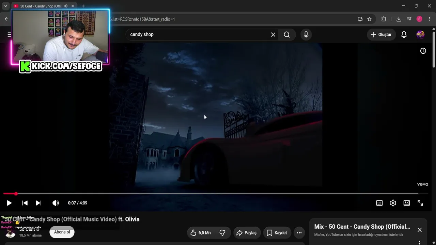Click the install app icon in address bar
The height and width of the screenshot is (245, 436).
click(x=360, y=19)
